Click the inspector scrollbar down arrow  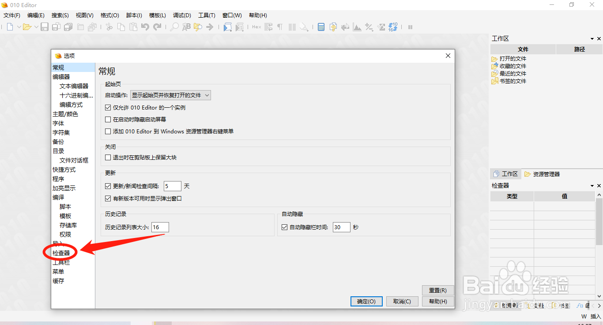point(599,296)
